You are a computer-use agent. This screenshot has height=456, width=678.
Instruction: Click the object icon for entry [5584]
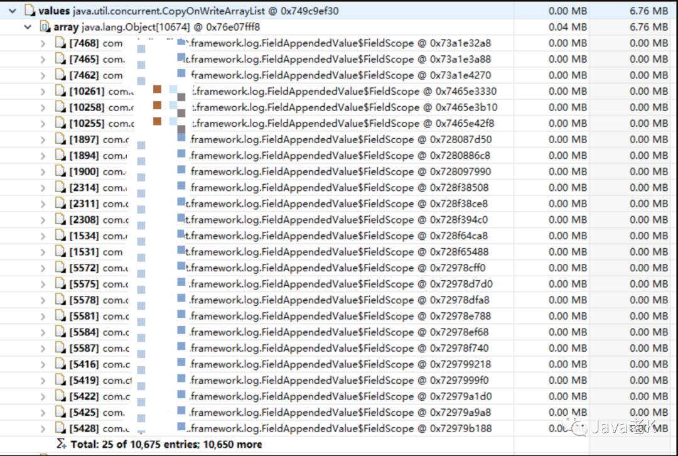click(60, 332)
